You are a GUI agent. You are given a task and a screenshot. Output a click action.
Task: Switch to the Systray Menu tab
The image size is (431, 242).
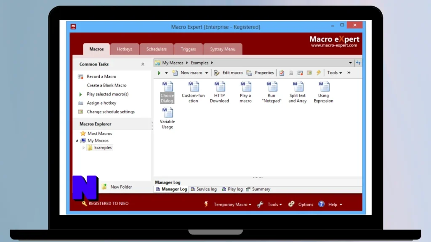[x=223, y=49]
